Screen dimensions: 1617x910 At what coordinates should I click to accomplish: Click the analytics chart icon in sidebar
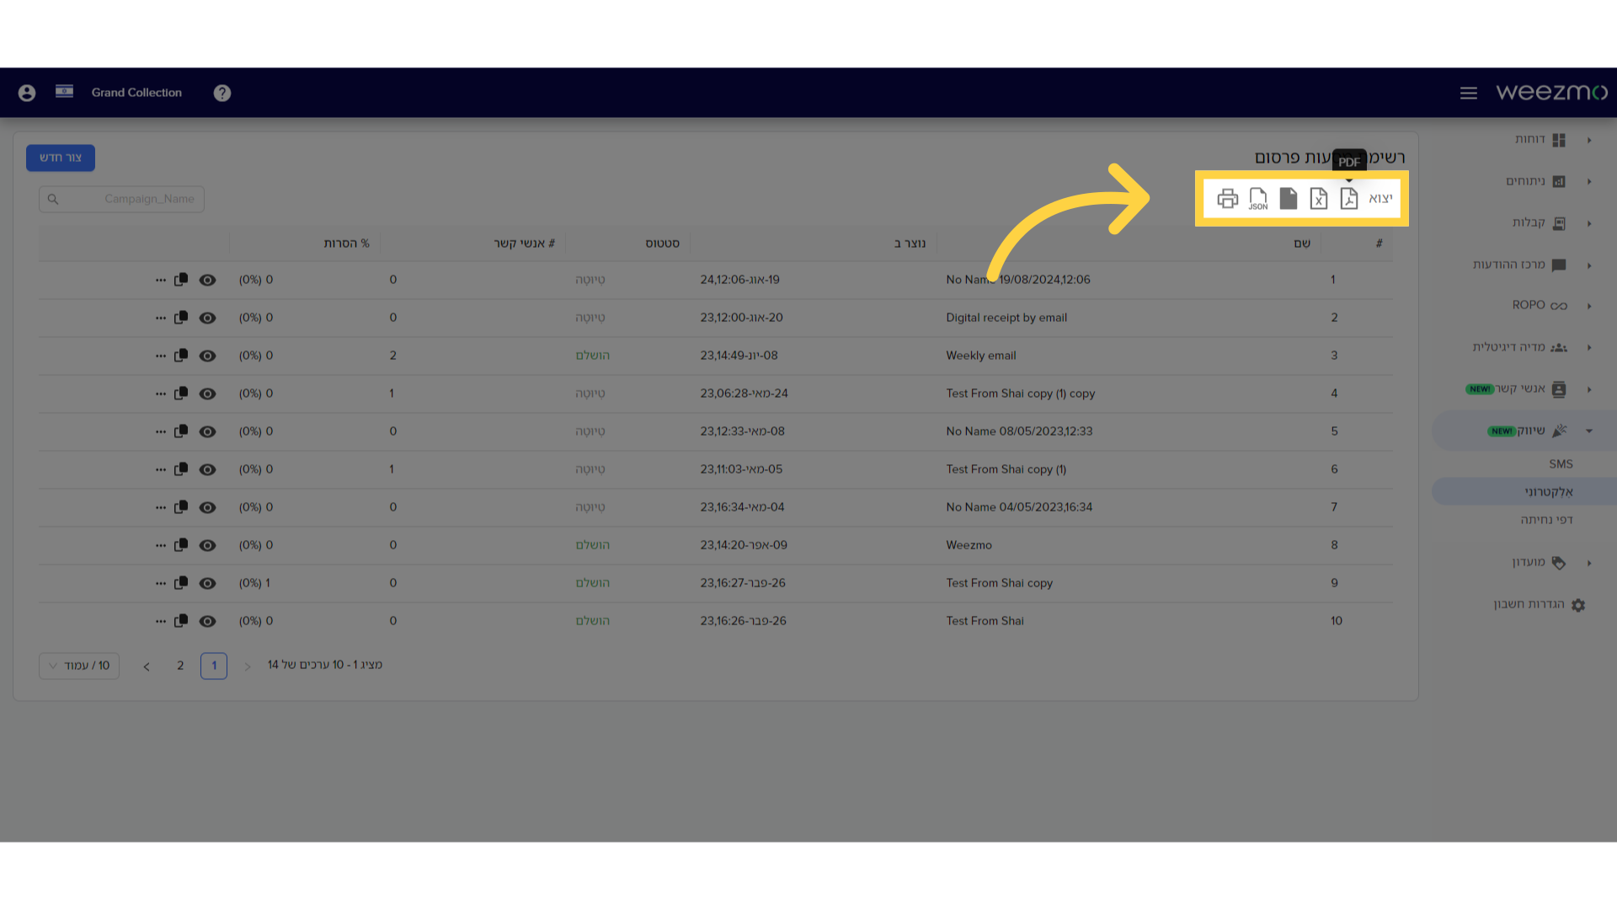tap(1559, 181)
